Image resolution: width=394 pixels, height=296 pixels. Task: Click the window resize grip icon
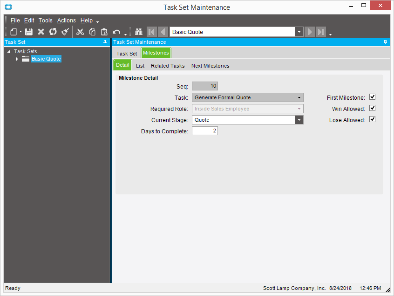pyautogui.click(x=388, y=290)
